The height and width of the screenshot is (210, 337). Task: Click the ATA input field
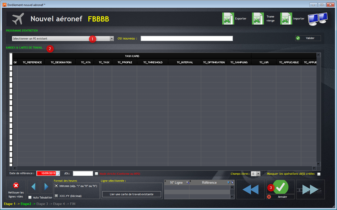coord(83,174)
